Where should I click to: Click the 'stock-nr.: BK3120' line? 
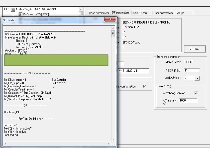click(x=15, y=50)
